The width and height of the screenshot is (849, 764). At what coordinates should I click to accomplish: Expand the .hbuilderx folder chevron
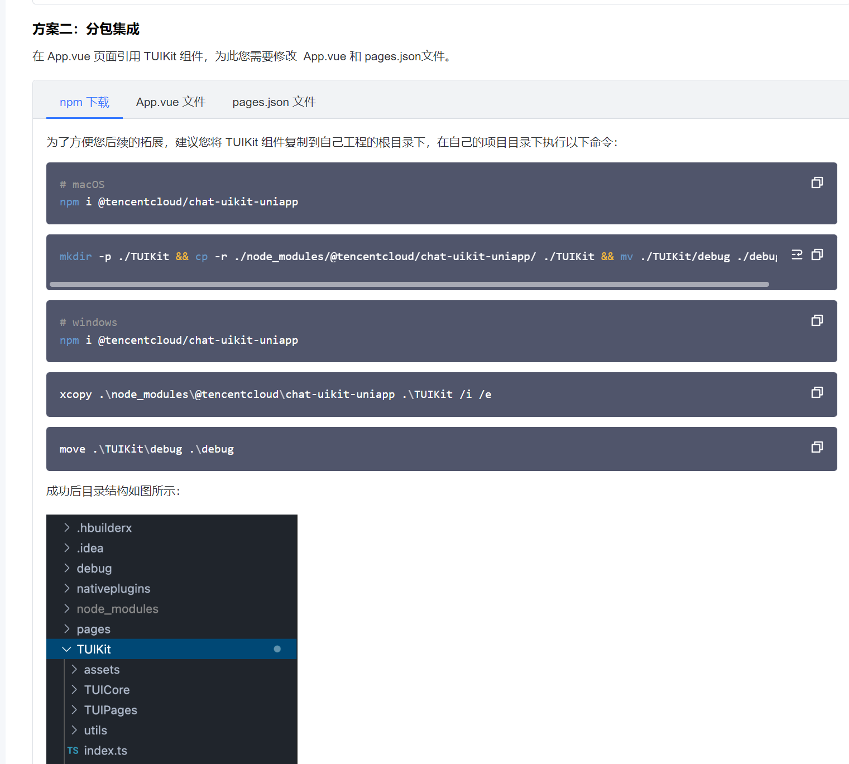point(67,527)
